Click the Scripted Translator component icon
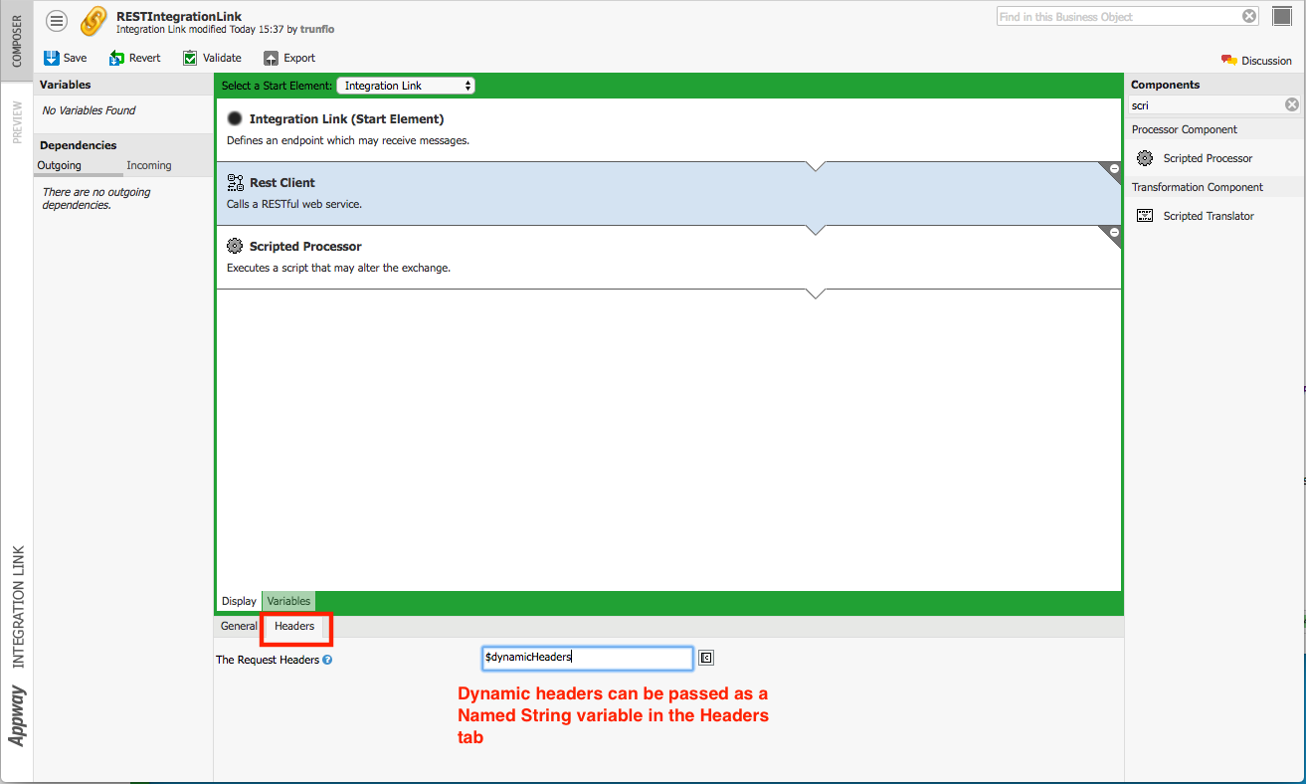The height and width of the screenshot is (784, 1306). point(1145,215)
